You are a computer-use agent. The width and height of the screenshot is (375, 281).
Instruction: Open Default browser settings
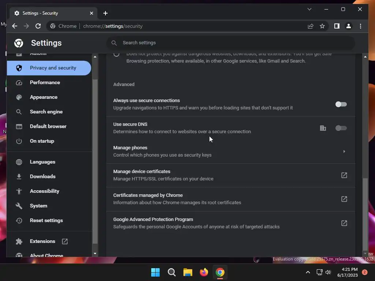tap(49, 126)
